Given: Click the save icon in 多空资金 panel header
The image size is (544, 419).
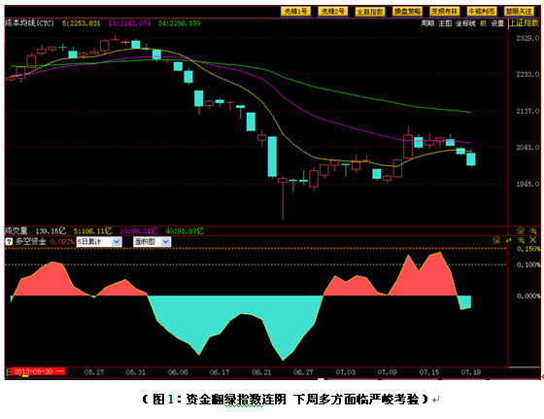Looking at the screenshot, I should [496, 240].
